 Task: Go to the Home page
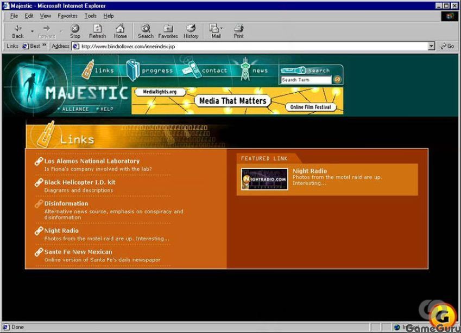pyautogui.click(x=120, y=31)
